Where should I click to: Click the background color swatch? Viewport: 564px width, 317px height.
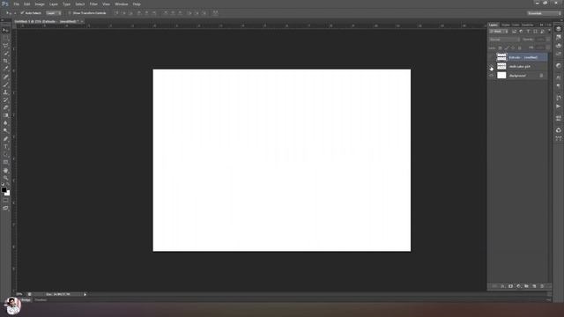tap(8, 194)
